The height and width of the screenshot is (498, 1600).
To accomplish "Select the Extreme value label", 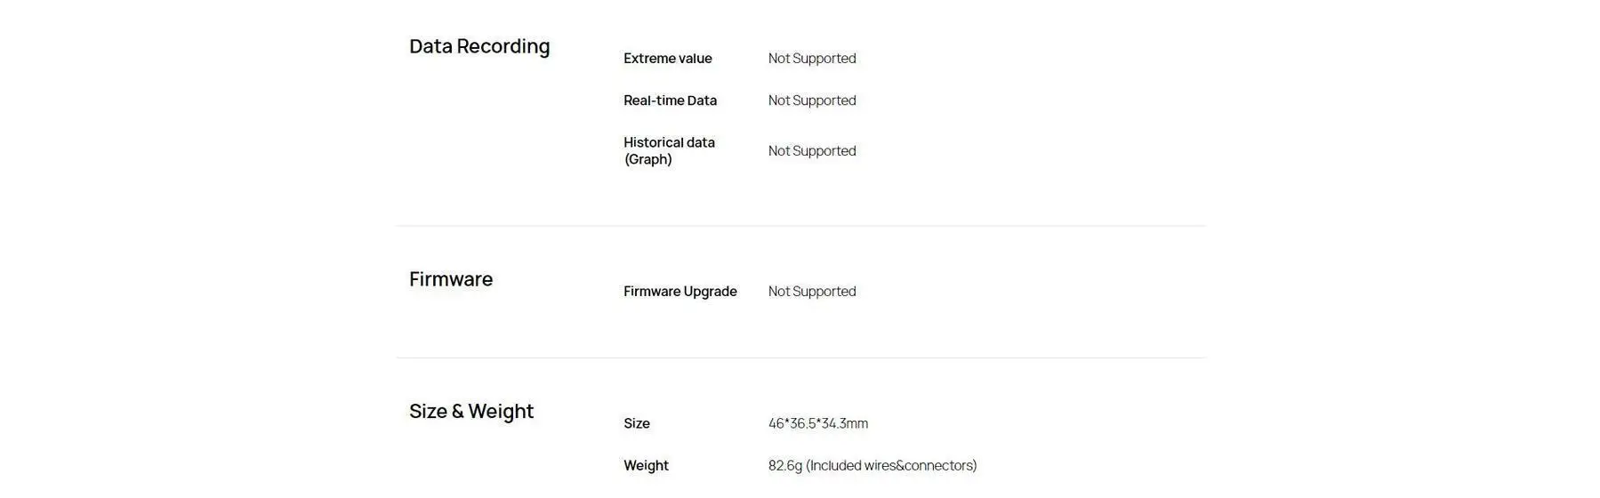I will 668,59.
